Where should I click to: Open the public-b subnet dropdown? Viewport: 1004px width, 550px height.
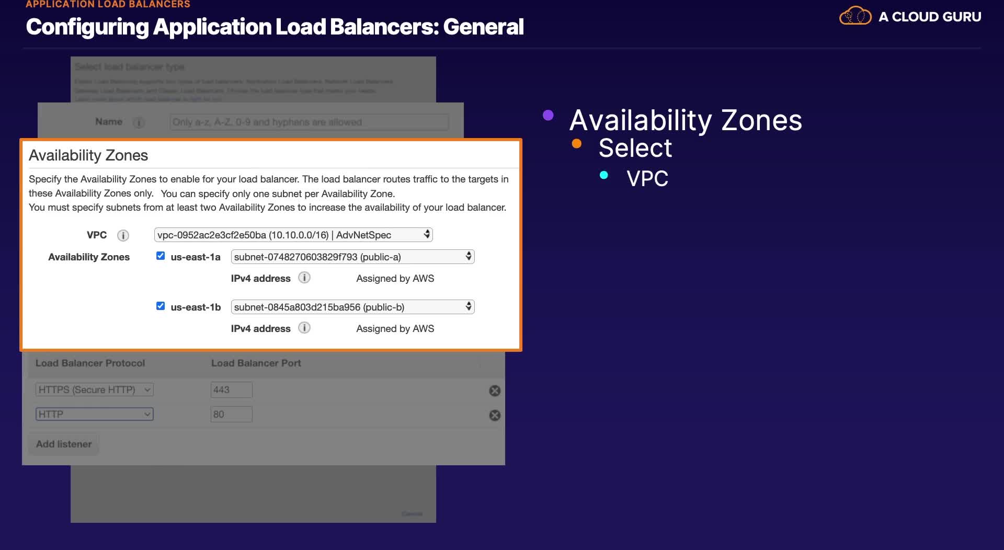pos(352,307)
